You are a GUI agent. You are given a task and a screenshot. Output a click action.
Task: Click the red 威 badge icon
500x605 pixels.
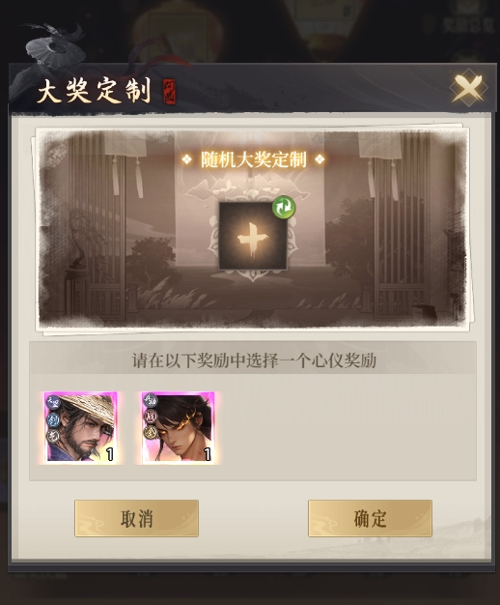[151, 417]
